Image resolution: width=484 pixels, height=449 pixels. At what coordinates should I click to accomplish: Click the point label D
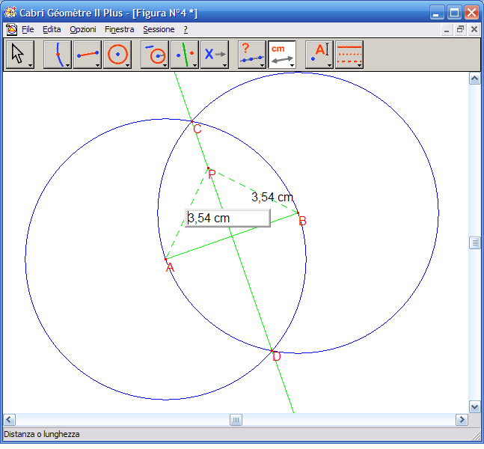tap(277, 356)
